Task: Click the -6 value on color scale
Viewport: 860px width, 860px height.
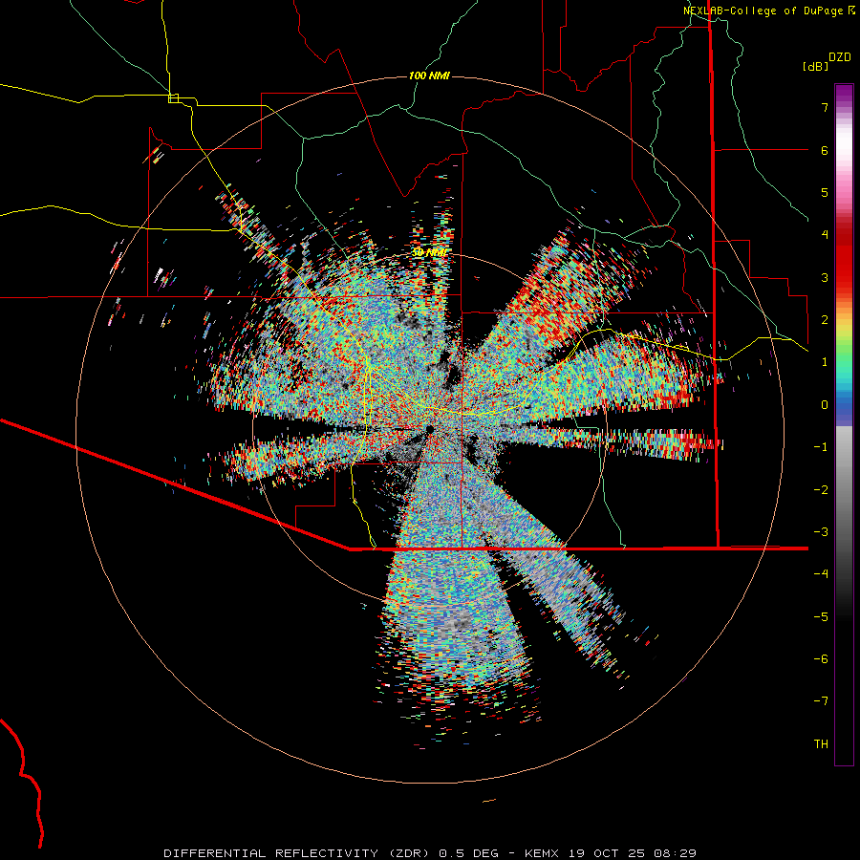Action: click(821, 659)
